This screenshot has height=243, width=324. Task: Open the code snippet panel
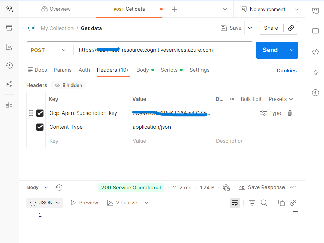pos(315,52)
